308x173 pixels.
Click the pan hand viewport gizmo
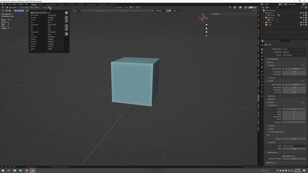point(206,28)
